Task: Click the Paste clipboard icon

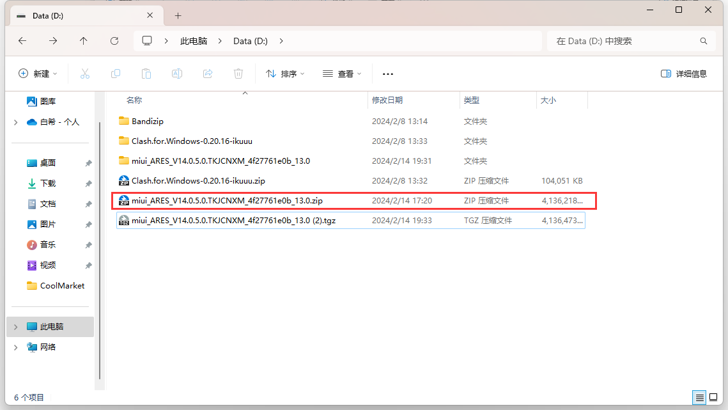Action: [x=146, y=74]
